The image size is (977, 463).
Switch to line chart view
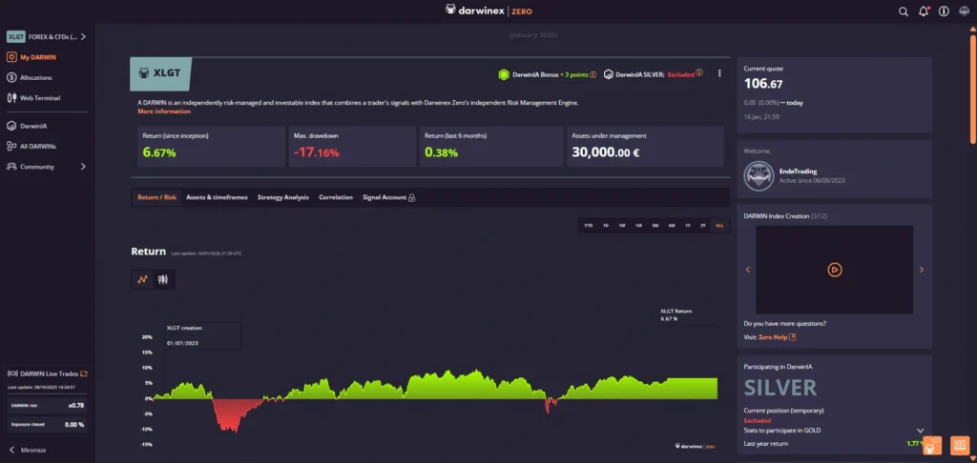pyautogui.click(x=142, y=279)
